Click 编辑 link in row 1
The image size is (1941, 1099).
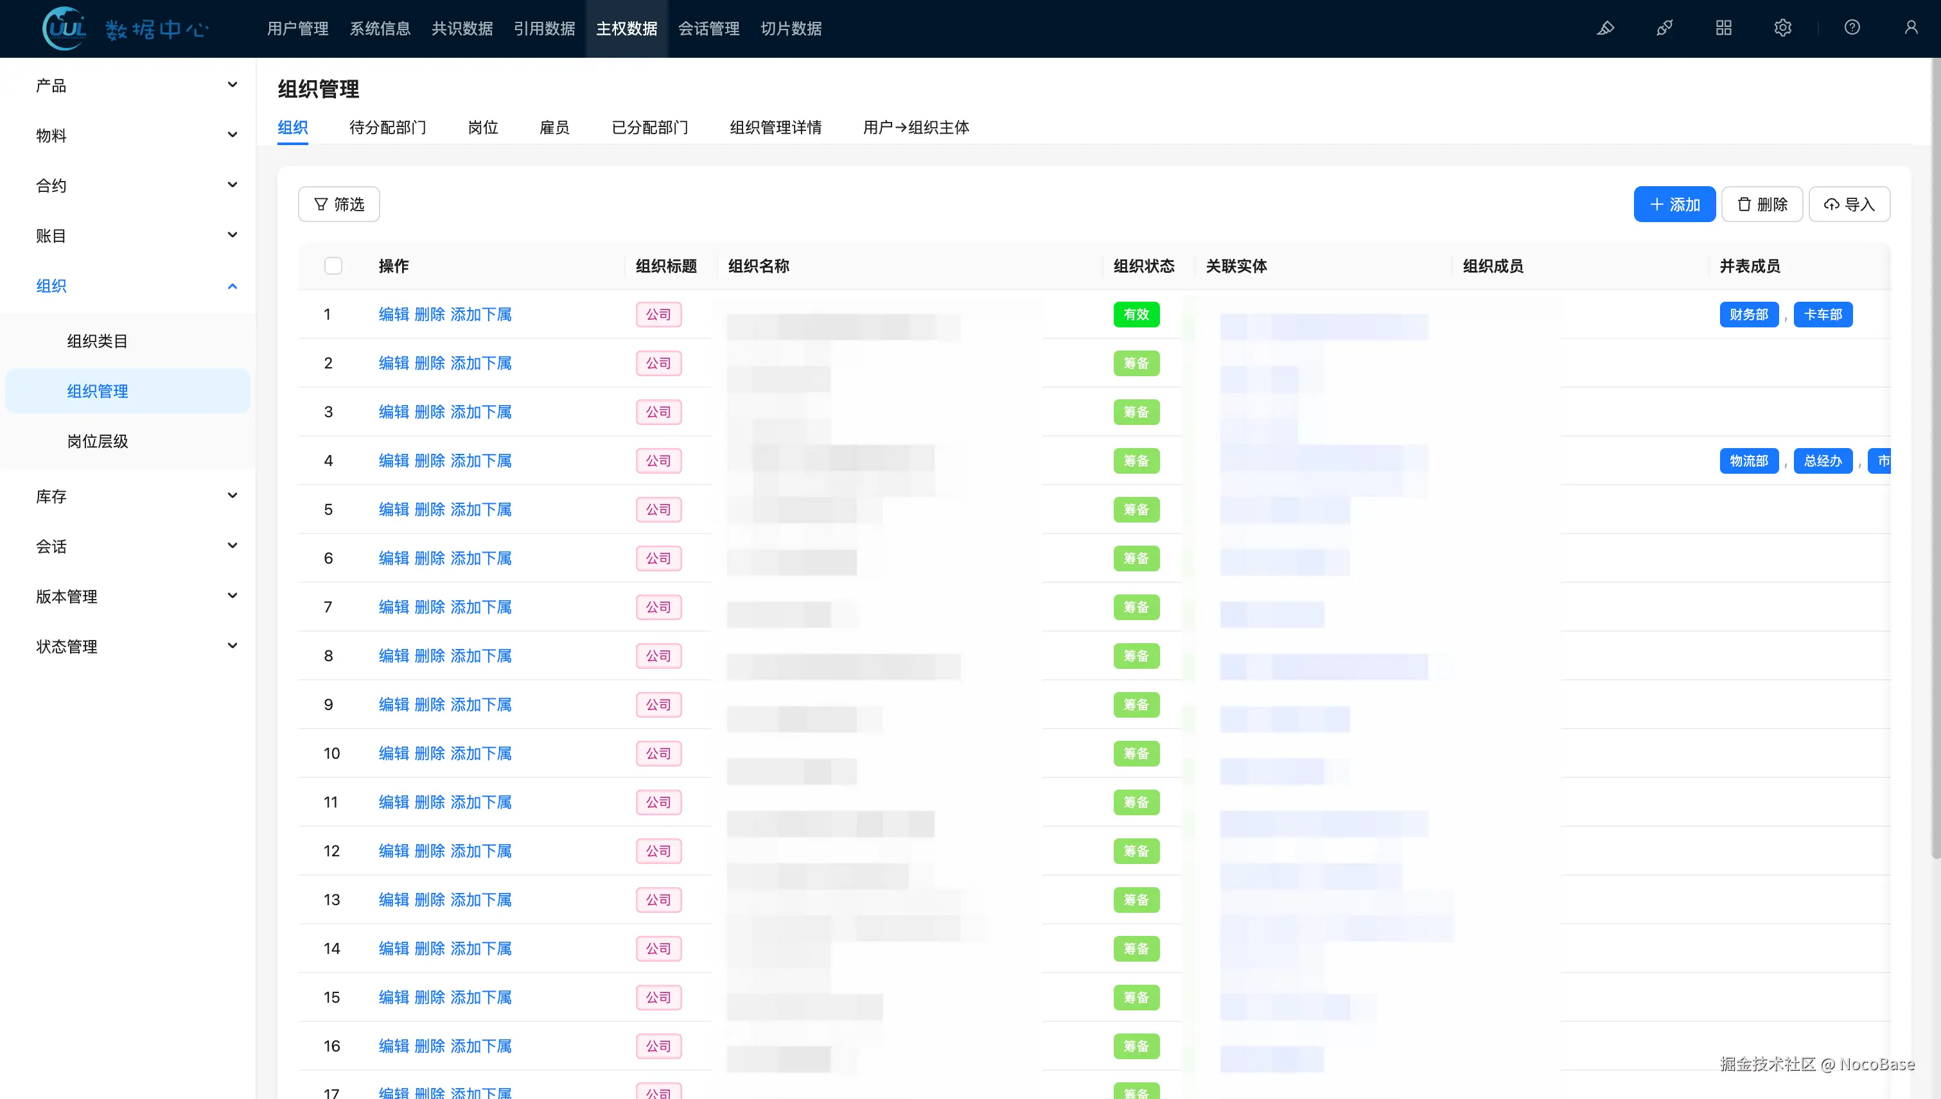394,315
